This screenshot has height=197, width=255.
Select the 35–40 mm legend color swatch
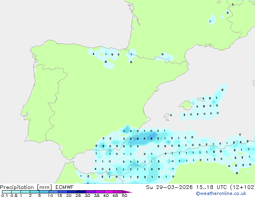point(100,192)
